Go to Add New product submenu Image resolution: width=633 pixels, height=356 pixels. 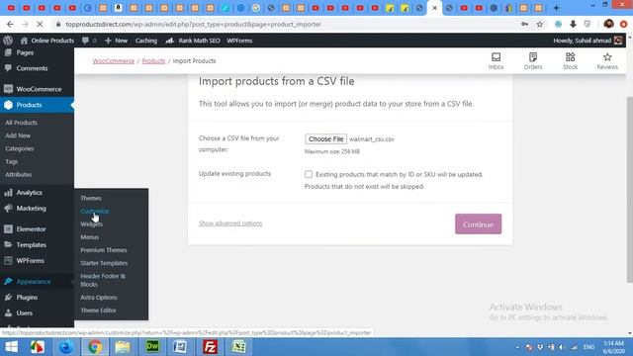18,135
